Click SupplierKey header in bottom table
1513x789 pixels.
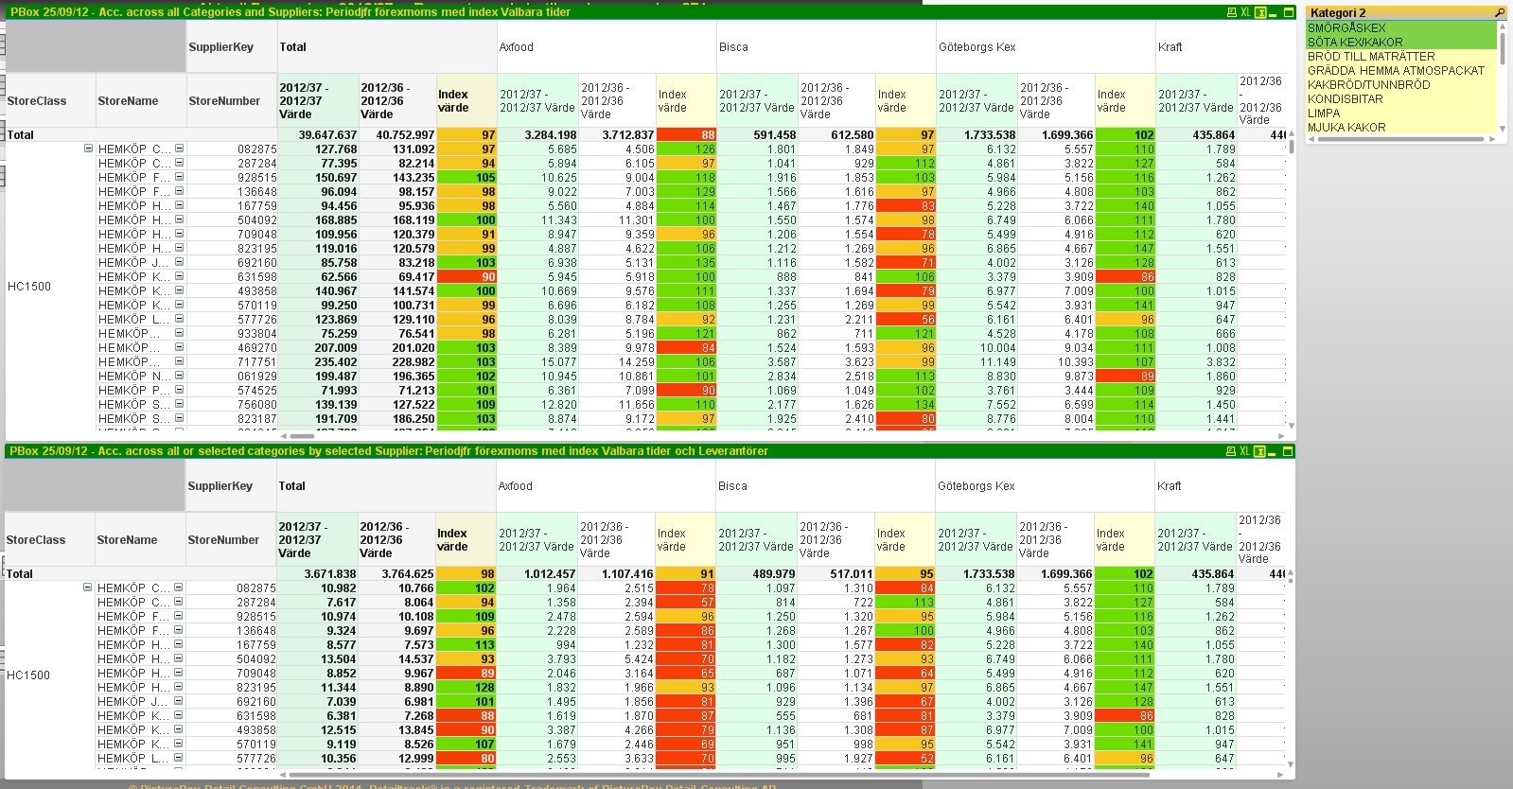tap(231, 486)
